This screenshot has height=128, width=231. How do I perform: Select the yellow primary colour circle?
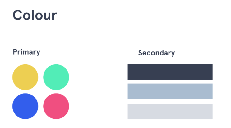pyautogui.click(x=25, y=77)
